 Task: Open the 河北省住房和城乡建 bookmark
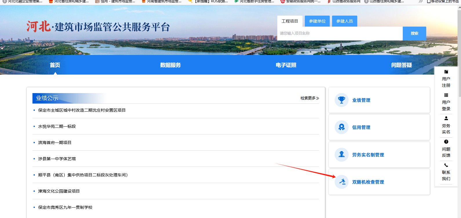coord(69,1)
